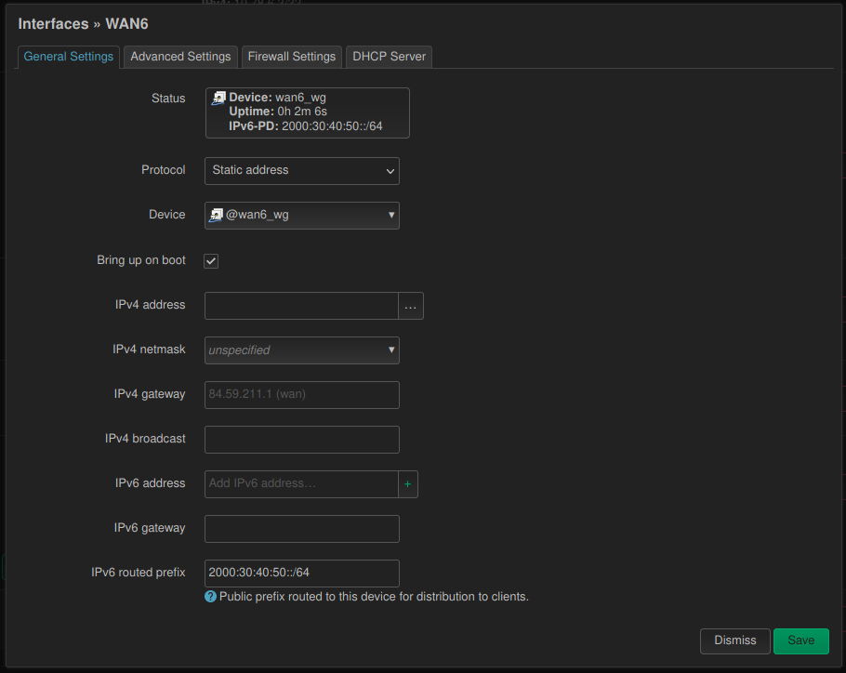The image size is (846, 673).
Task: Click the wan6_wg icon in Device selector
Action: 217,215
